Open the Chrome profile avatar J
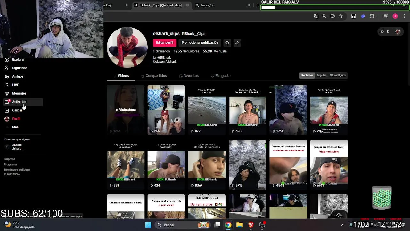 point(395,16)
